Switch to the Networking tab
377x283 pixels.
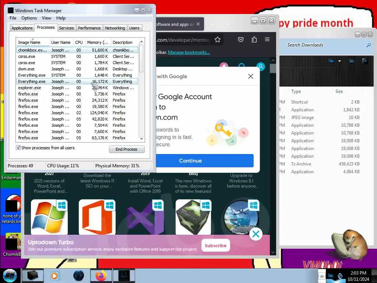pyautogui.click(x=115, y=28)
